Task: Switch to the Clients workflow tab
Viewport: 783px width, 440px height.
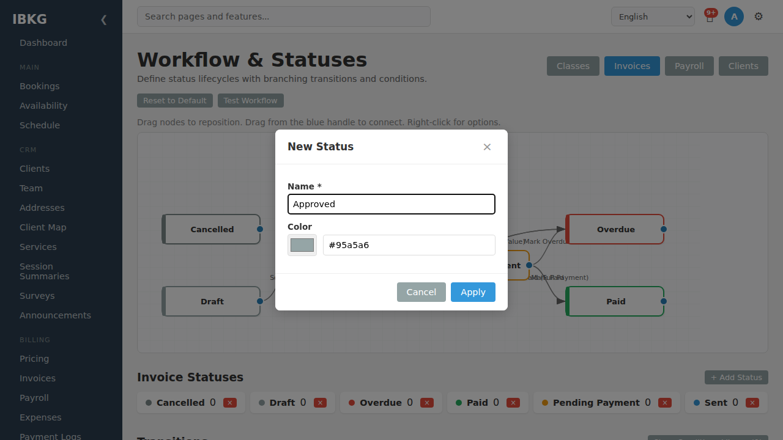Action: tap(743, 66)
